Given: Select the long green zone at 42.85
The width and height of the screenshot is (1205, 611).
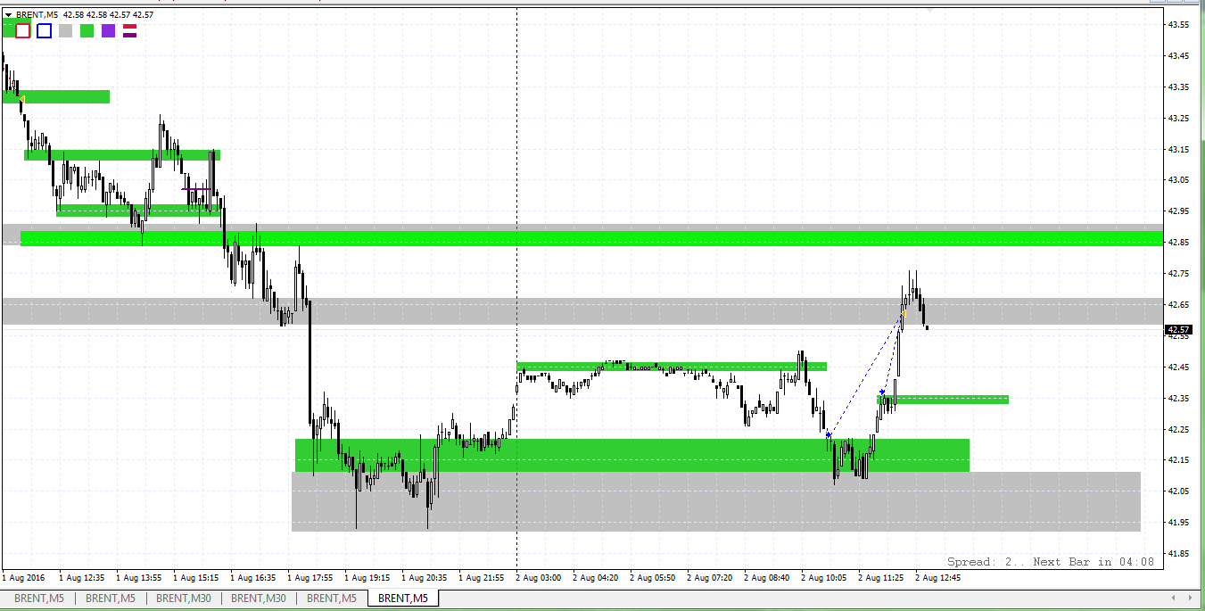Looking at the screenshot, I should pos(591,238).
